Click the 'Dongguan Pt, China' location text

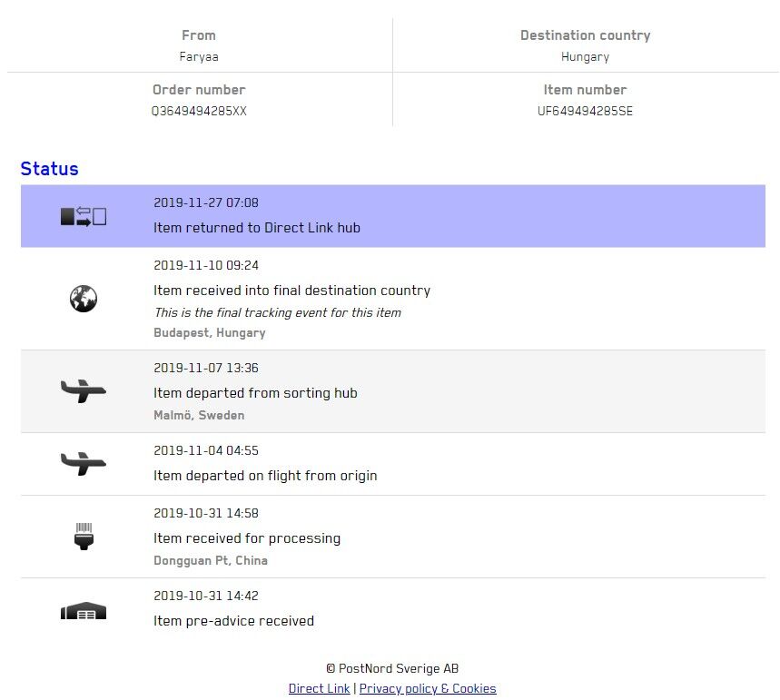pyautogui.click(x=211, y=560)
